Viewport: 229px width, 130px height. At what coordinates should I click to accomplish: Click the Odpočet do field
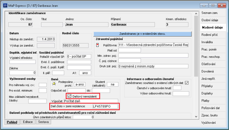click(101, 91)
